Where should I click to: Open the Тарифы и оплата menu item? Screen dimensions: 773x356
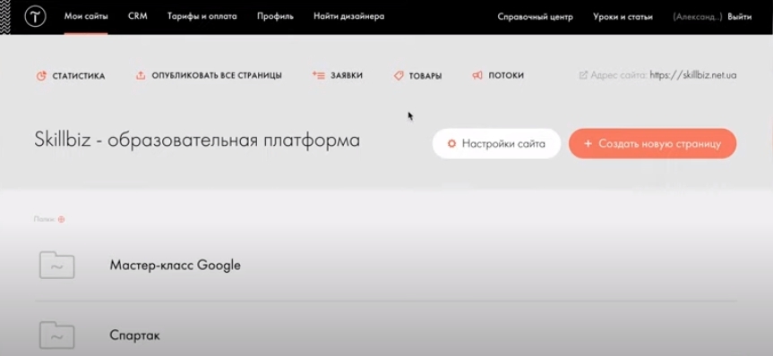coord(202,16)
